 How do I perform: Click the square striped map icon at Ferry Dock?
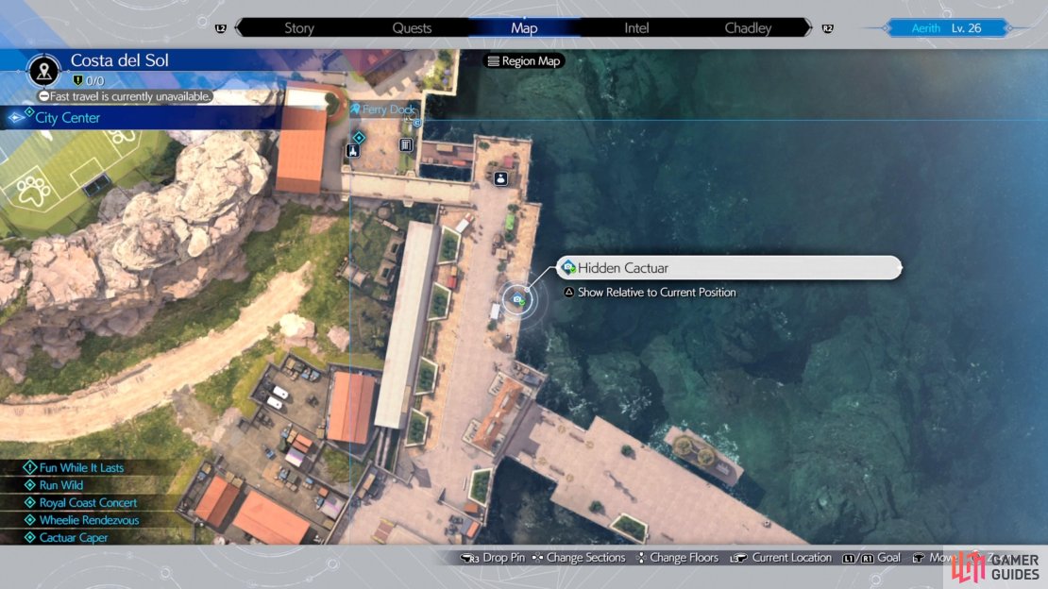[x=406, y=144]
